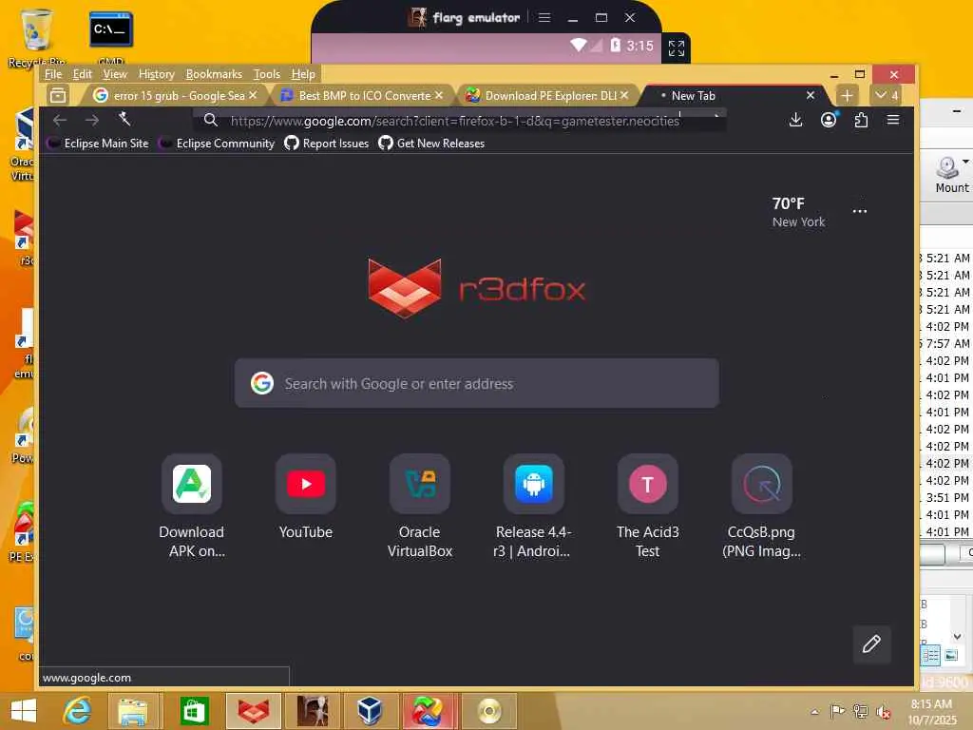
Task: Open the Help menu
Action: (x=303, y=74)
